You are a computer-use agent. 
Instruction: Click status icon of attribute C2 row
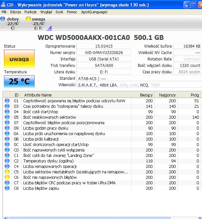pyautogui.click(x=7, y=161)
